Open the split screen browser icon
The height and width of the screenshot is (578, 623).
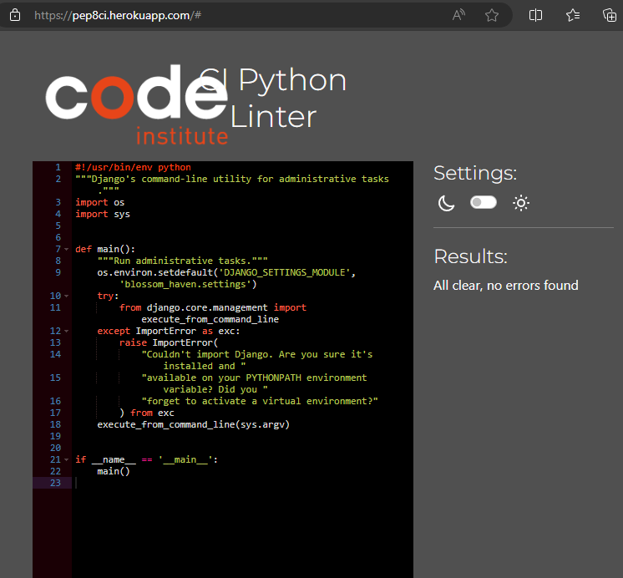coord(535,16)
